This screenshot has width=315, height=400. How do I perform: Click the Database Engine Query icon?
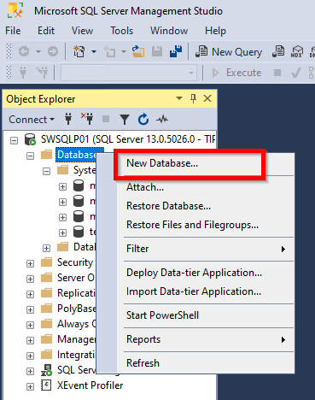(278, 51)
